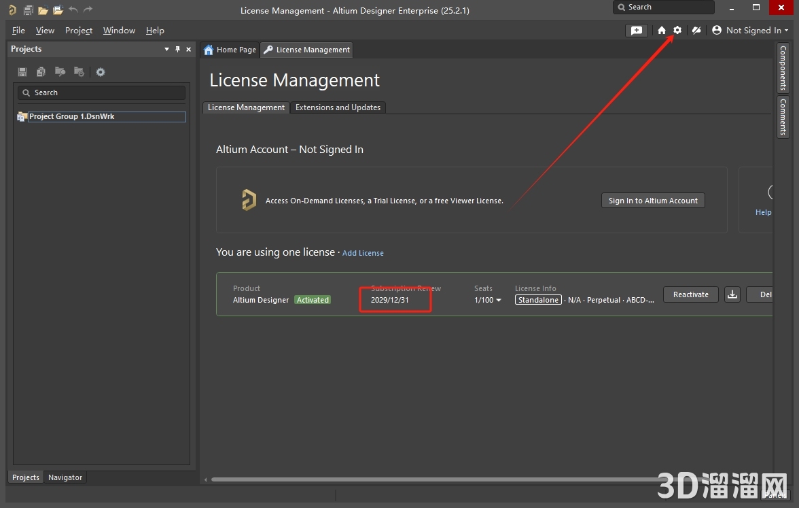
Task: Open Projects panel settings gear
Action: click(x=101, y=72)
